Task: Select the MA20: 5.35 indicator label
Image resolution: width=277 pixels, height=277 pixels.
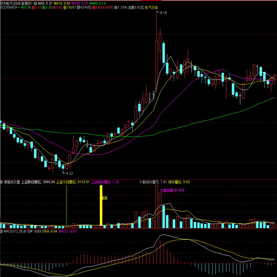Action: (80, 3)
